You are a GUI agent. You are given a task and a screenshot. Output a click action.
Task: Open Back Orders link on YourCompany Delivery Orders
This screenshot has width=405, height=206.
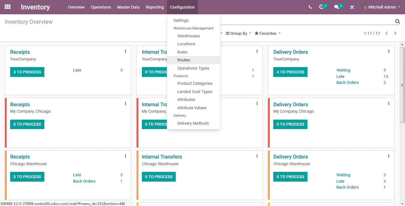point(347,82)
